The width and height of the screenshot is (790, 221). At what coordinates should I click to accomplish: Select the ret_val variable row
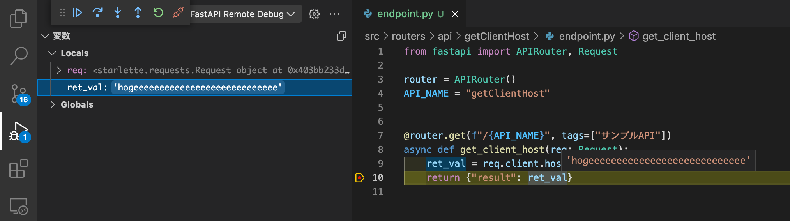pos(195,87)
